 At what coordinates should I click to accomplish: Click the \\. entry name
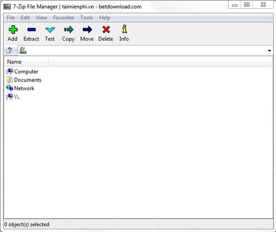pyautogui.click(x=17, y=97)
